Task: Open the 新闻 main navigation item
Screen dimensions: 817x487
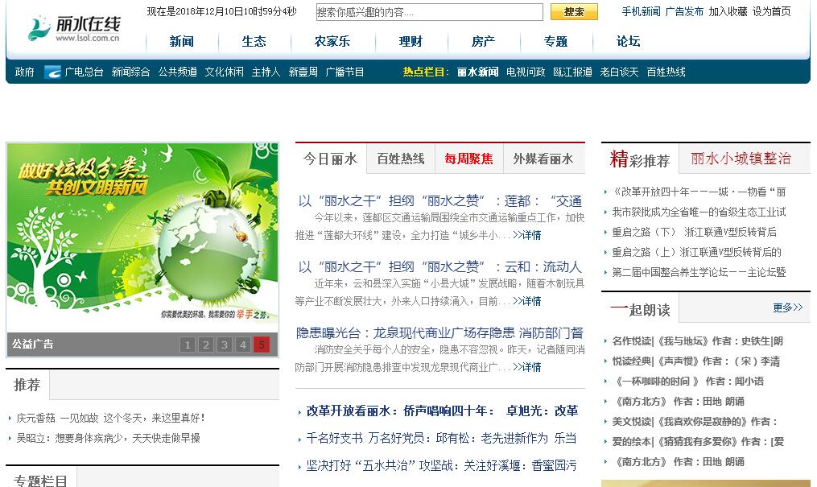Action: coord(182,42)
